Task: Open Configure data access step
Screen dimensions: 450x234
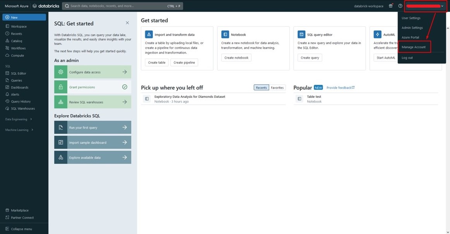Action: pos(93,72)
